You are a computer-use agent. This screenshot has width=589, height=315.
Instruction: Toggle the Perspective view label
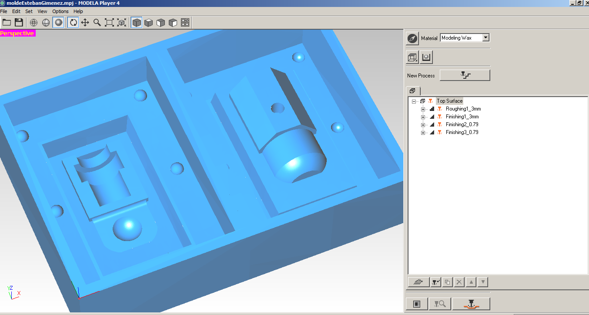pos(17,33)
